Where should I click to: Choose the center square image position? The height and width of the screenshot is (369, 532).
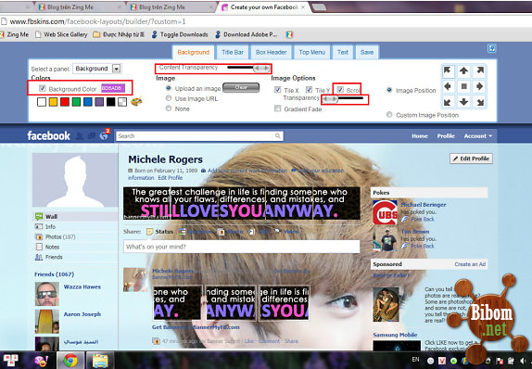(x=463, y=86)
